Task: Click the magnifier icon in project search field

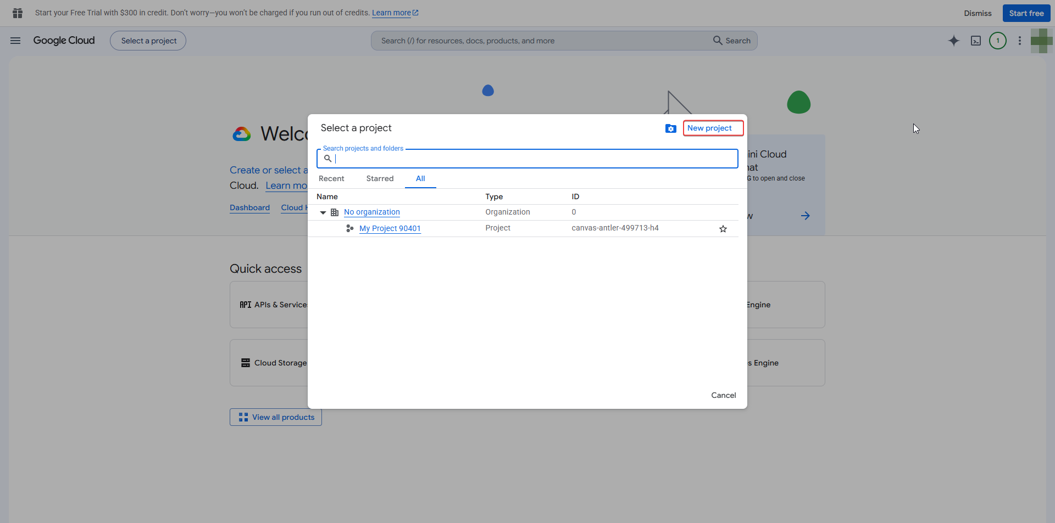Action: 328,159
